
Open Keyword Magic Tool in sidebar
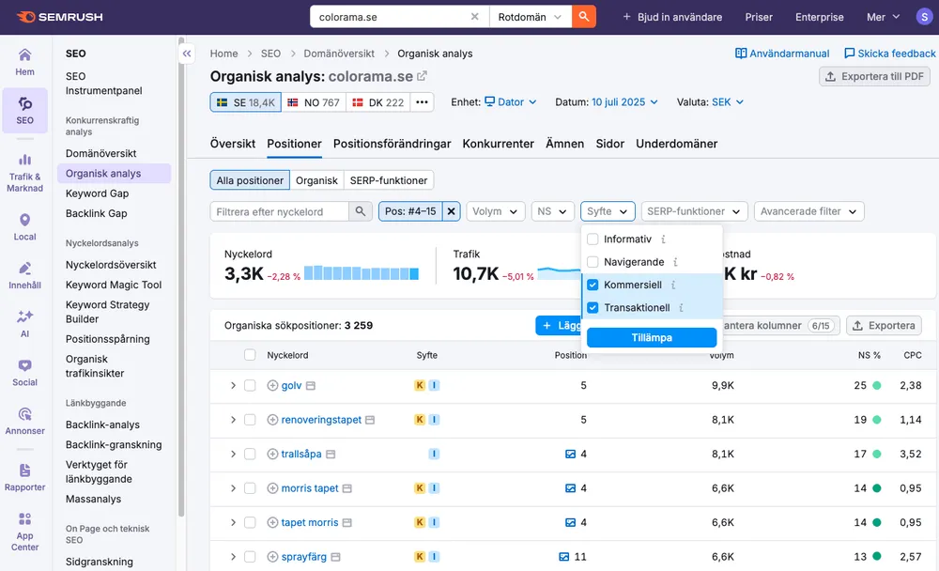click(x=114, y=285)
